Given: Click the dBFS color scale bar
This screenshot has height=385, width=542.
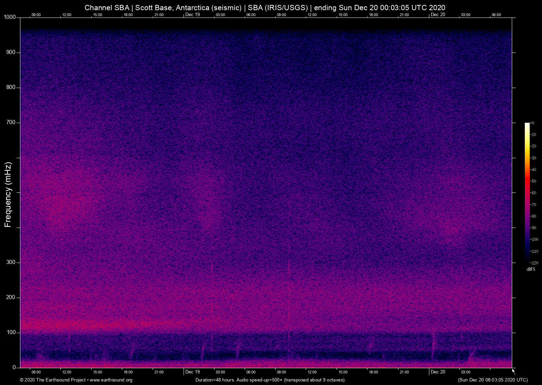Looking at the screenshot, I should [527, 193].
